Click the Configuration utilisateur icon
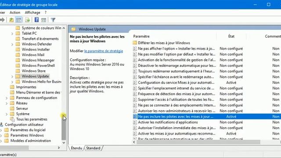 (x=1, y=125)
